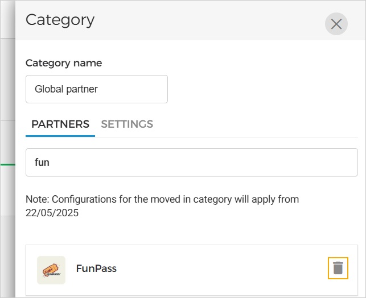This screenshot has width=366, height=298.
Task: Click the grey header bar beside the title
Action: [x=205, y=20]
